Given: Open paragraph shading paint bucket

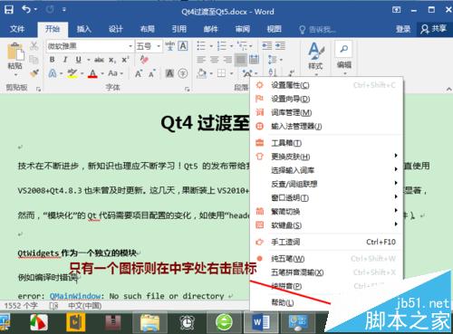Looking at the screenshot, I should point(202,73).
